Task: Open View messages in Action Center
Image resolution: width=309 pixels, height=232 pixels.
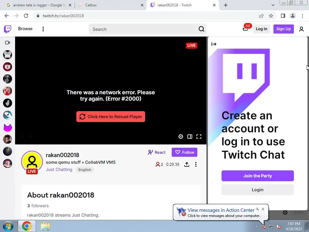Action: point(221,210)
